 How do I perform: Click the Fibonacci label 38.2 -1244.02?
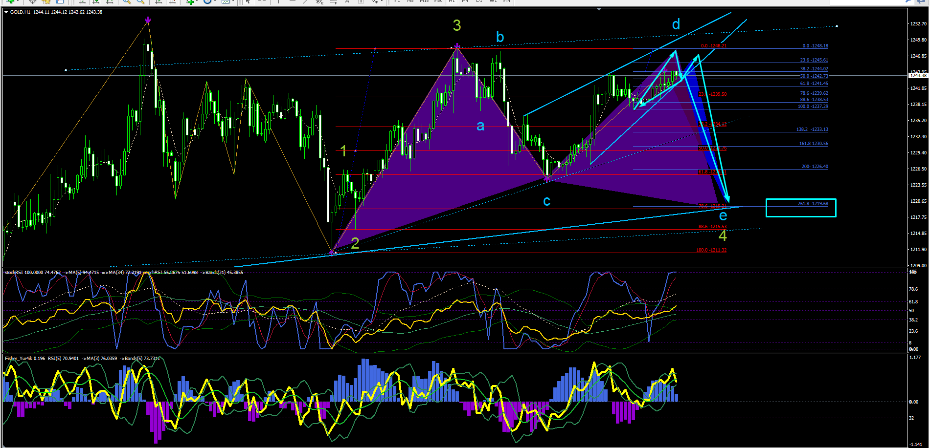(x=814, y=69)
